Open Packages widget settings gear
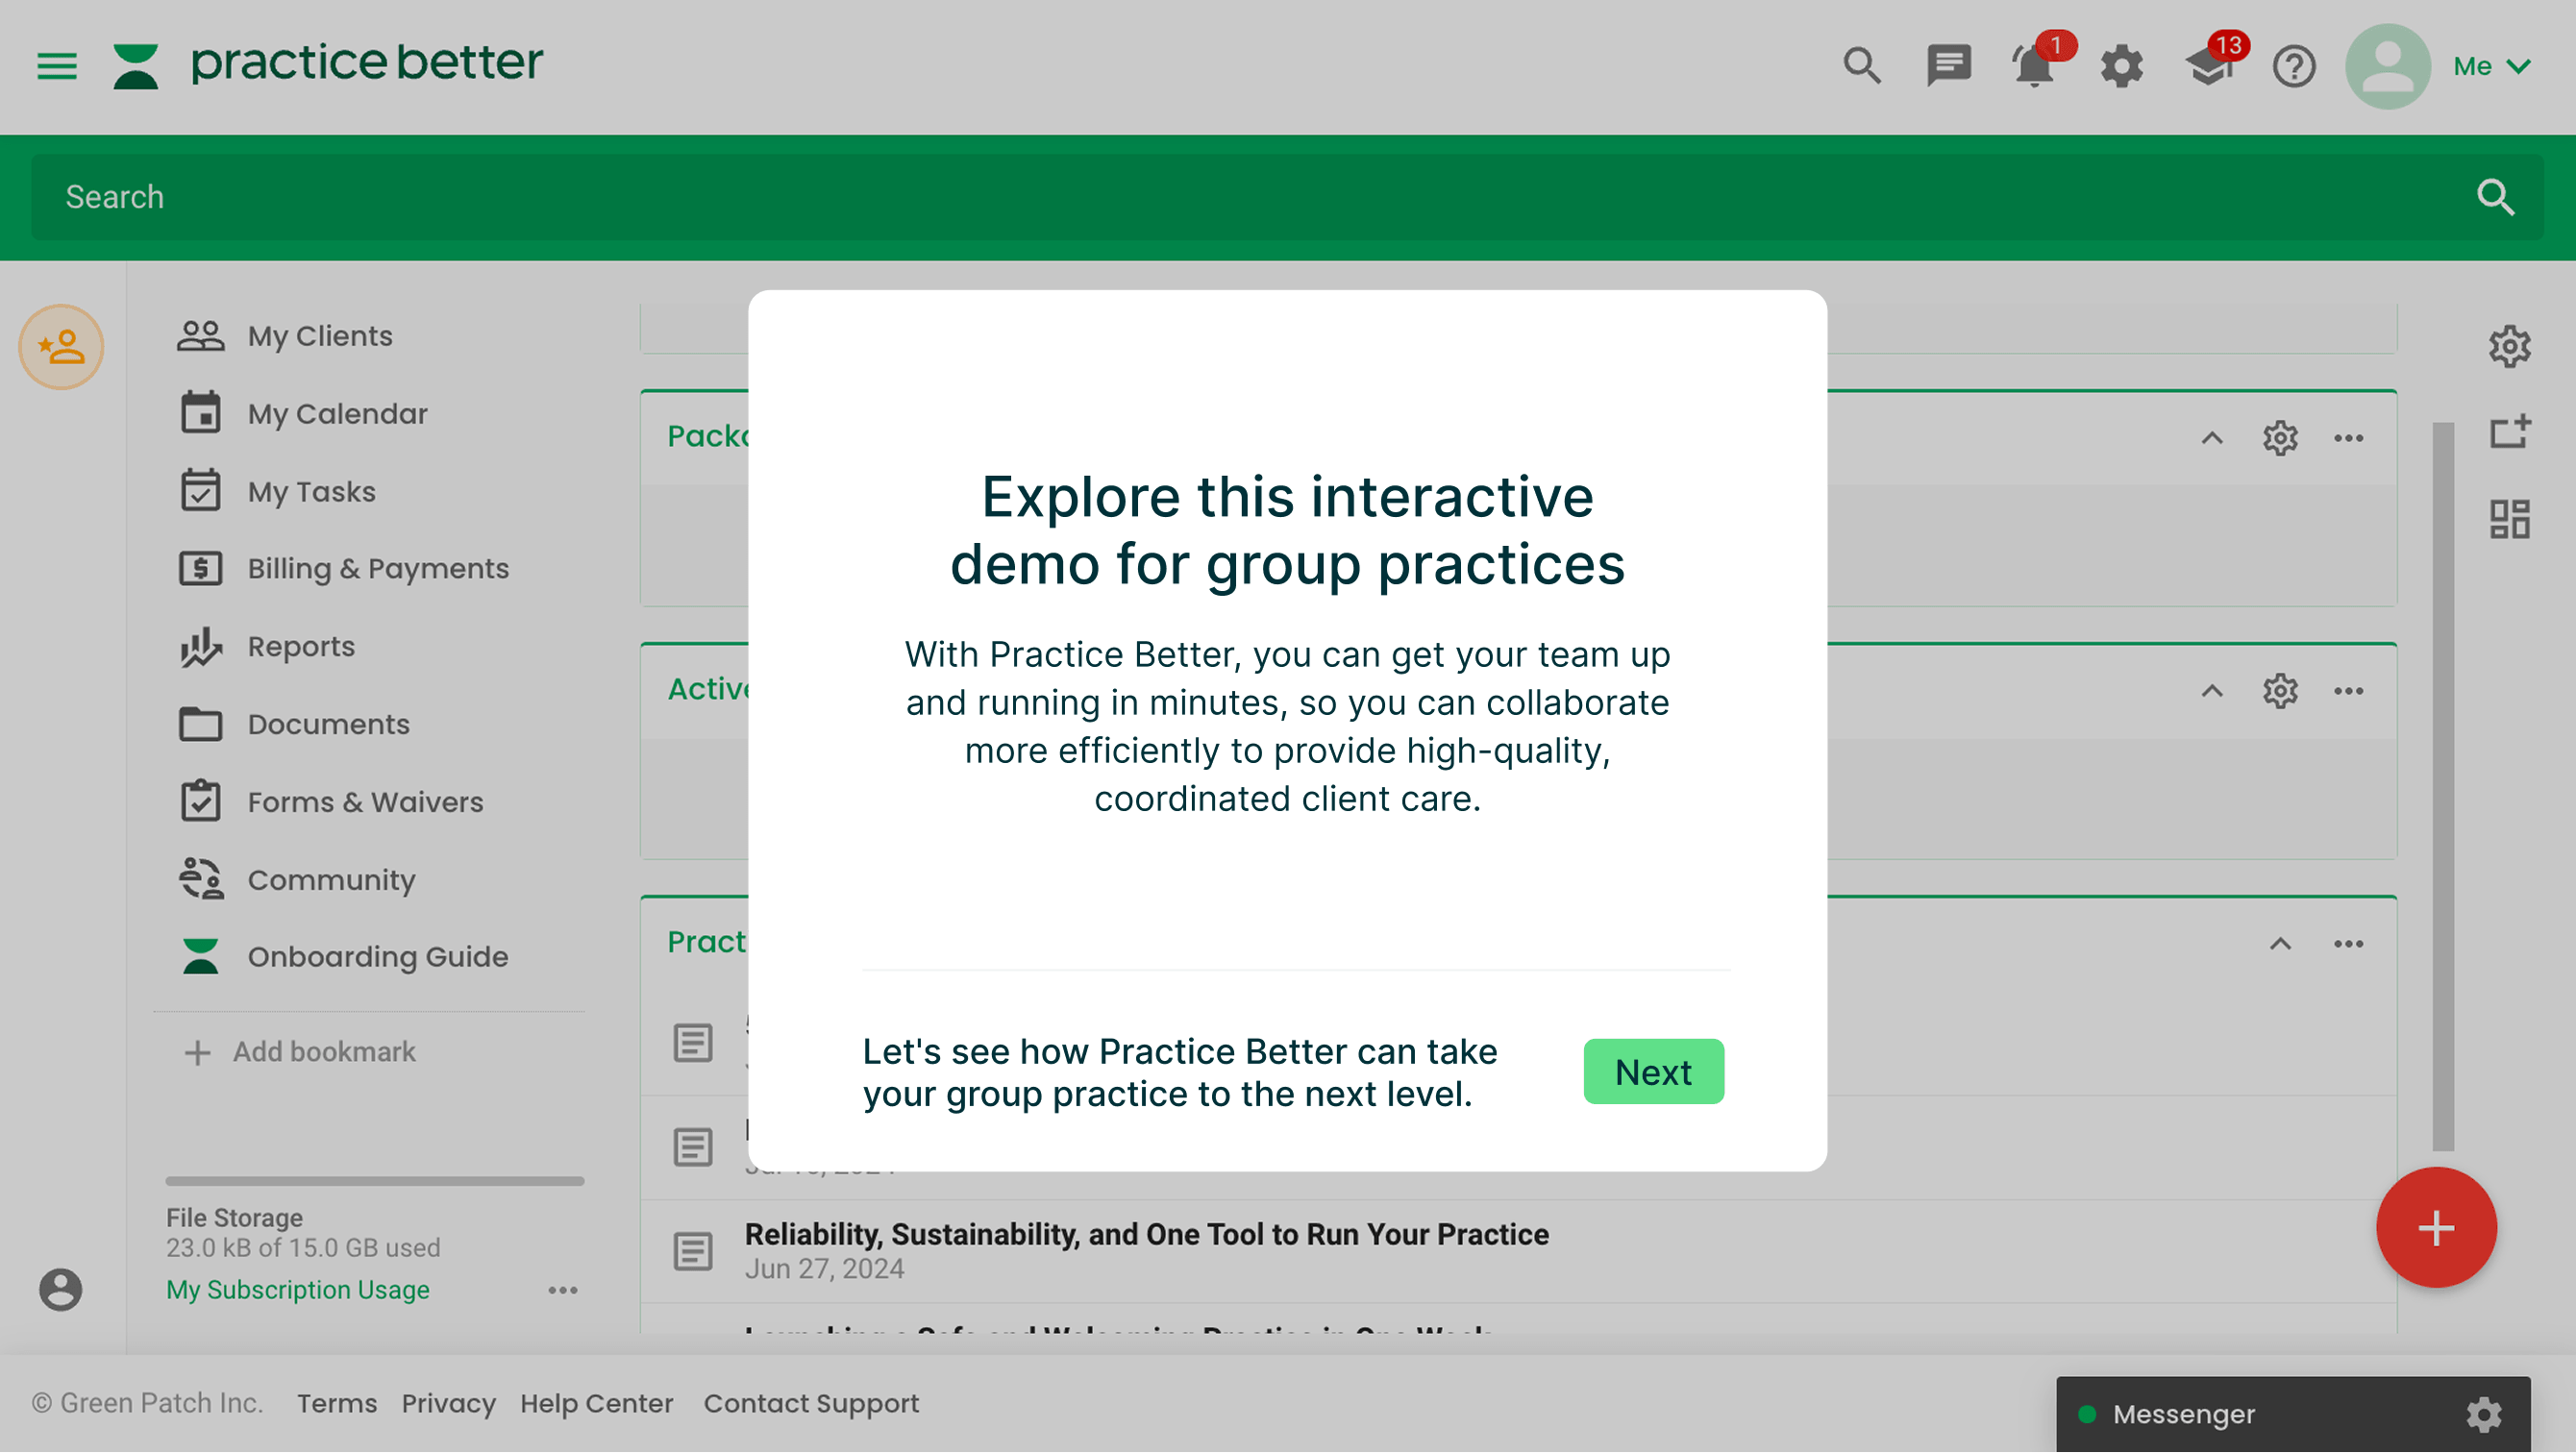This screenshot has height=1453, width=2576. click(2280, 438)
